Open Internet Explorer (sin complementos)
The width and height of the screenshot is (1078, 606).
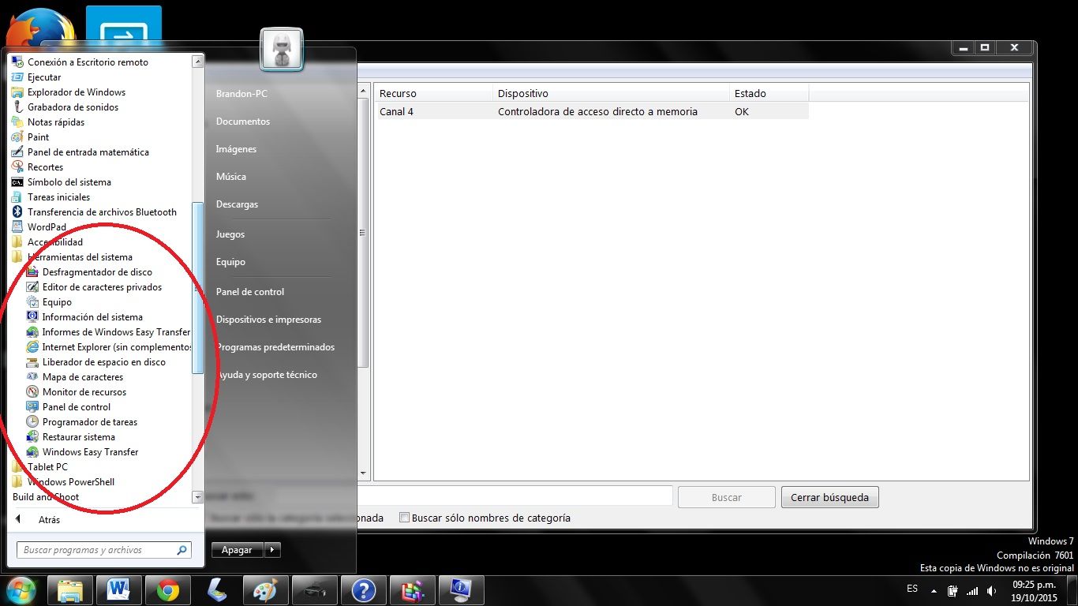[117, 347]
